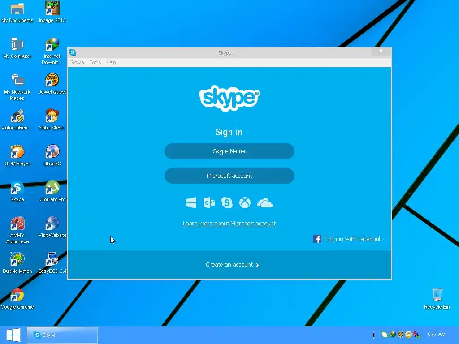Open the Skype menu
The height and width of the screenshot is (344, 459).
click(x=77, y=62)
